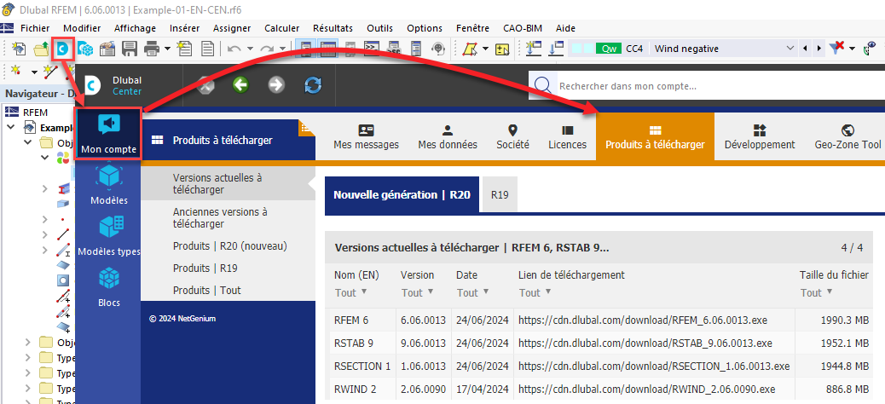Open Produits | R20 (nouveau) link

click(x=229, y=246)
